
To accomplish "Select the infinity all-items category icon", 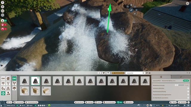I will click(x=3, y=78).
